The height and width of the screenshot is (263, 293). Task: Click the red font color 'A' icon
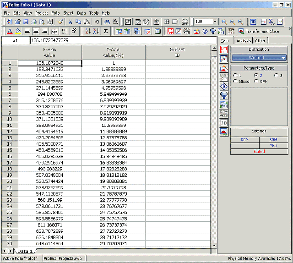[x=10, y=31]
